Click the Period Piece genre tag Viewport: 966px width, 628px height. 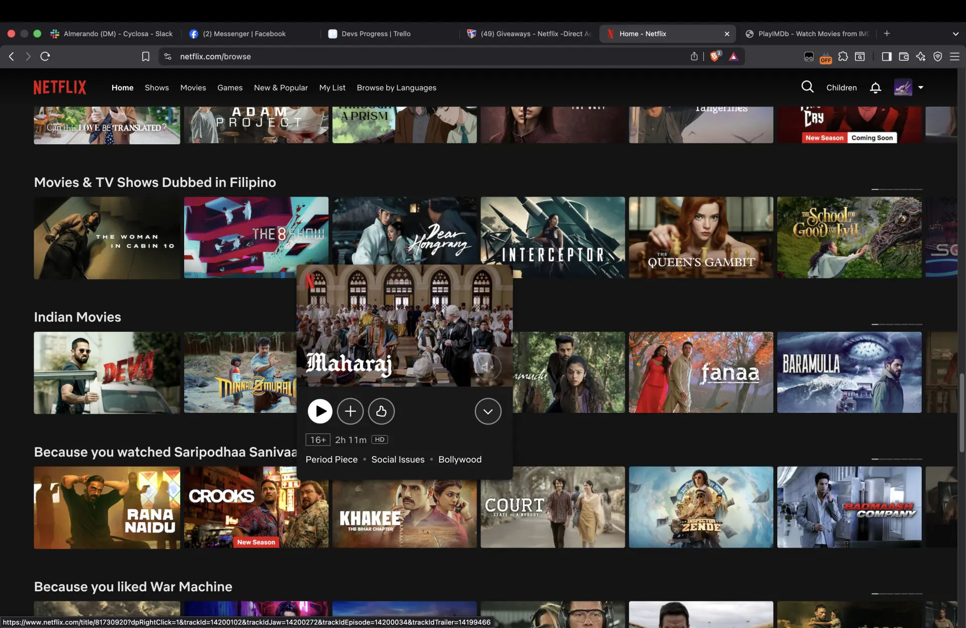332,460
